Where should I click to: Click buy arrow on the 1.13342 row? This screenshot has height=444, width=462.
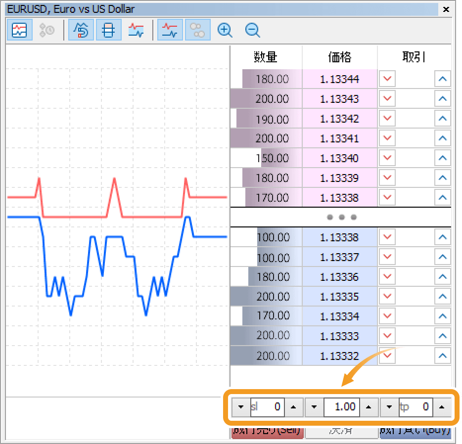(x=443, y=118)
